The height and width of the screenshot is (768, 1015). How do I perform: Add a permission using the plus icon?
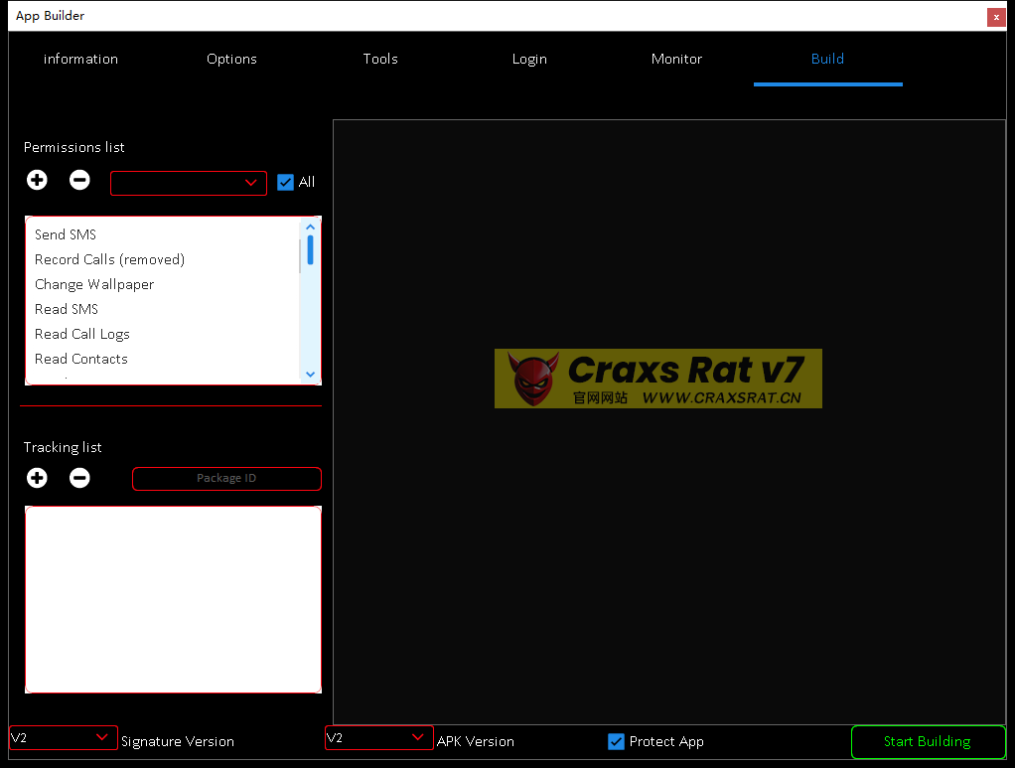pos(37,180)
